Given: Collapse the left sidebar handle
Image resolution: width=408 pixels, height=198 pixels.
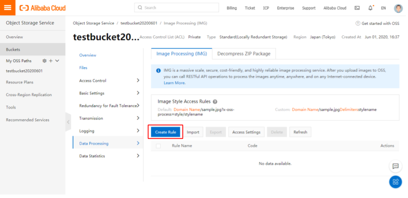Looking at the screenshot, I should [x=68, y=122].
